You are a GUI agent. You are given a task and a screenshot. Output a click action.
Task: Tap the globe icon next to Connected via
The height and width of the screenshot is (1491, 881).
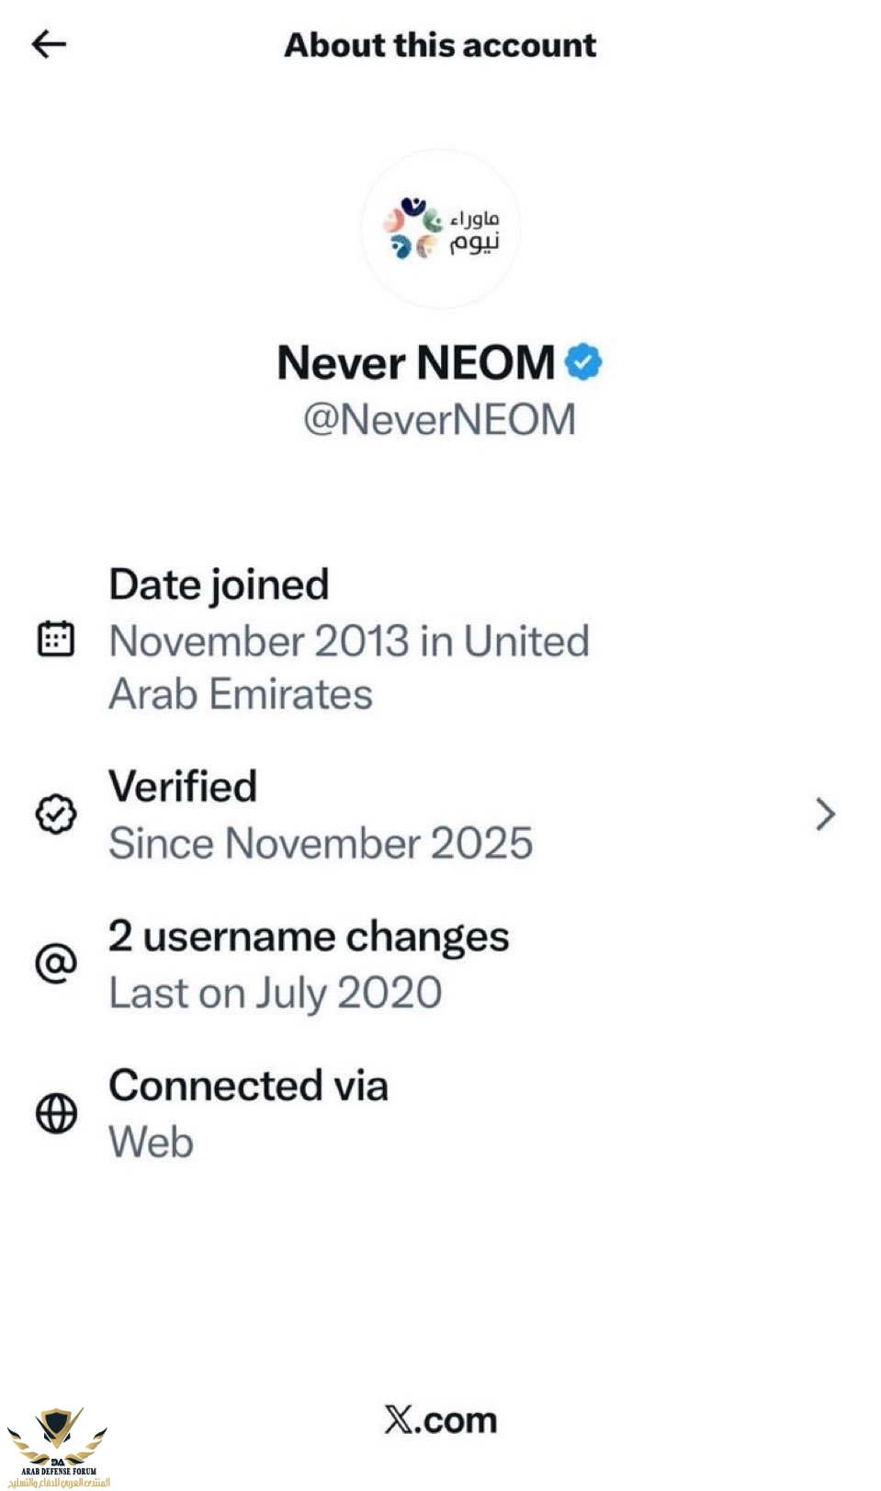[x=56, y=1113]
